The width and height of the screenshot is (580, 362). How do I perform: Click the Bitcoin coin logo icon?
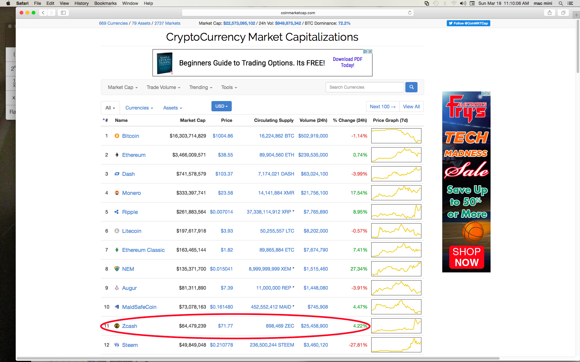[x=117, y=136]
